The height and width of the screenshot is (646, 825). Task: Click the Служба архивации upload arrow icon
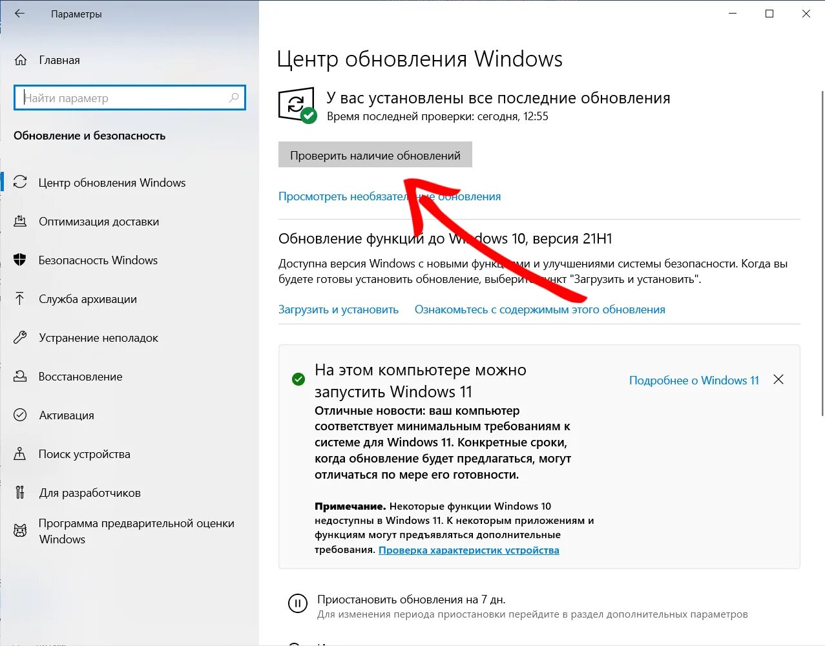point(20,298)
